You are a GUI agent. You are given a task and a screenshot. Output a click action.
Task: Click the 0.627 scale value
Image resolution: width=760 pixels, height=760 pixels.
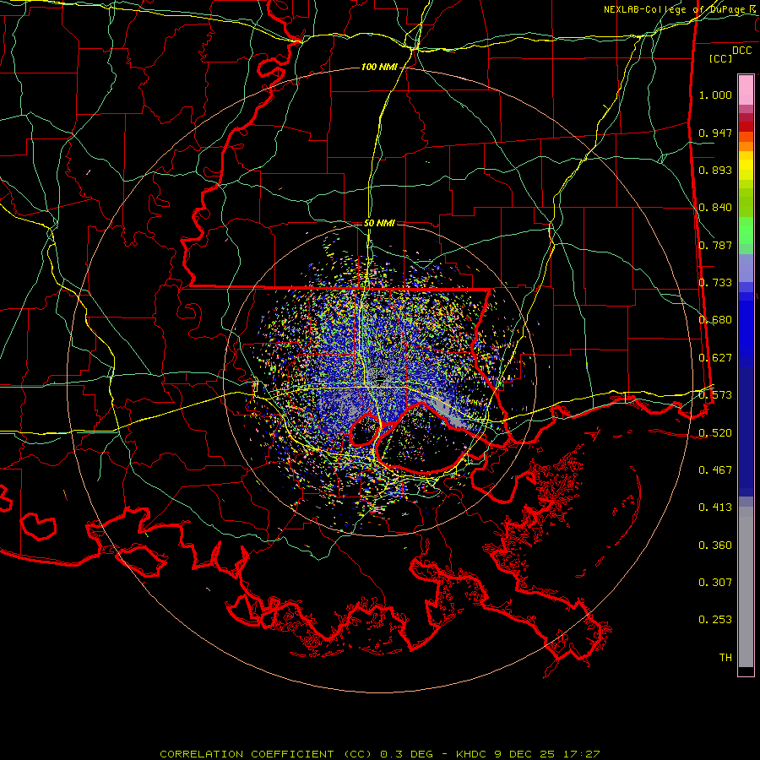[x=715, y=358]
